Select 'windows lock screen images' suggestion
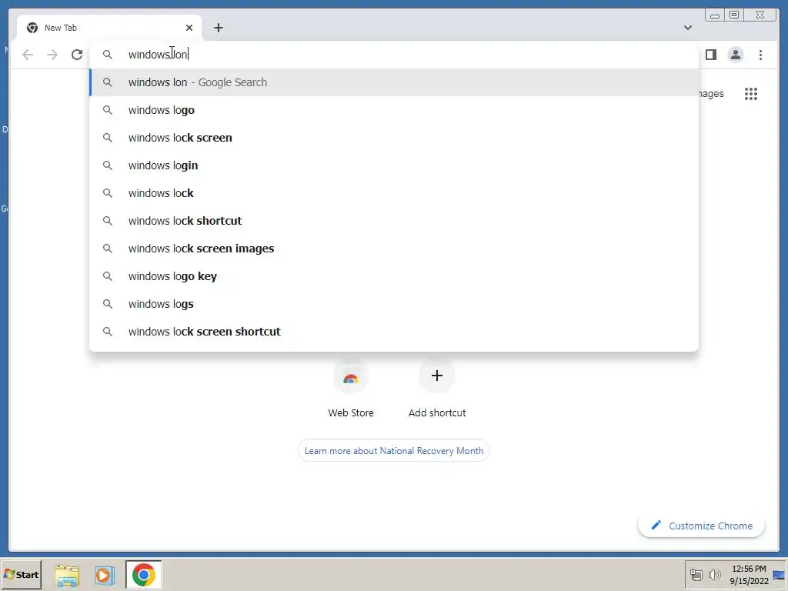 pyautogui.click(x=394, y=249)
